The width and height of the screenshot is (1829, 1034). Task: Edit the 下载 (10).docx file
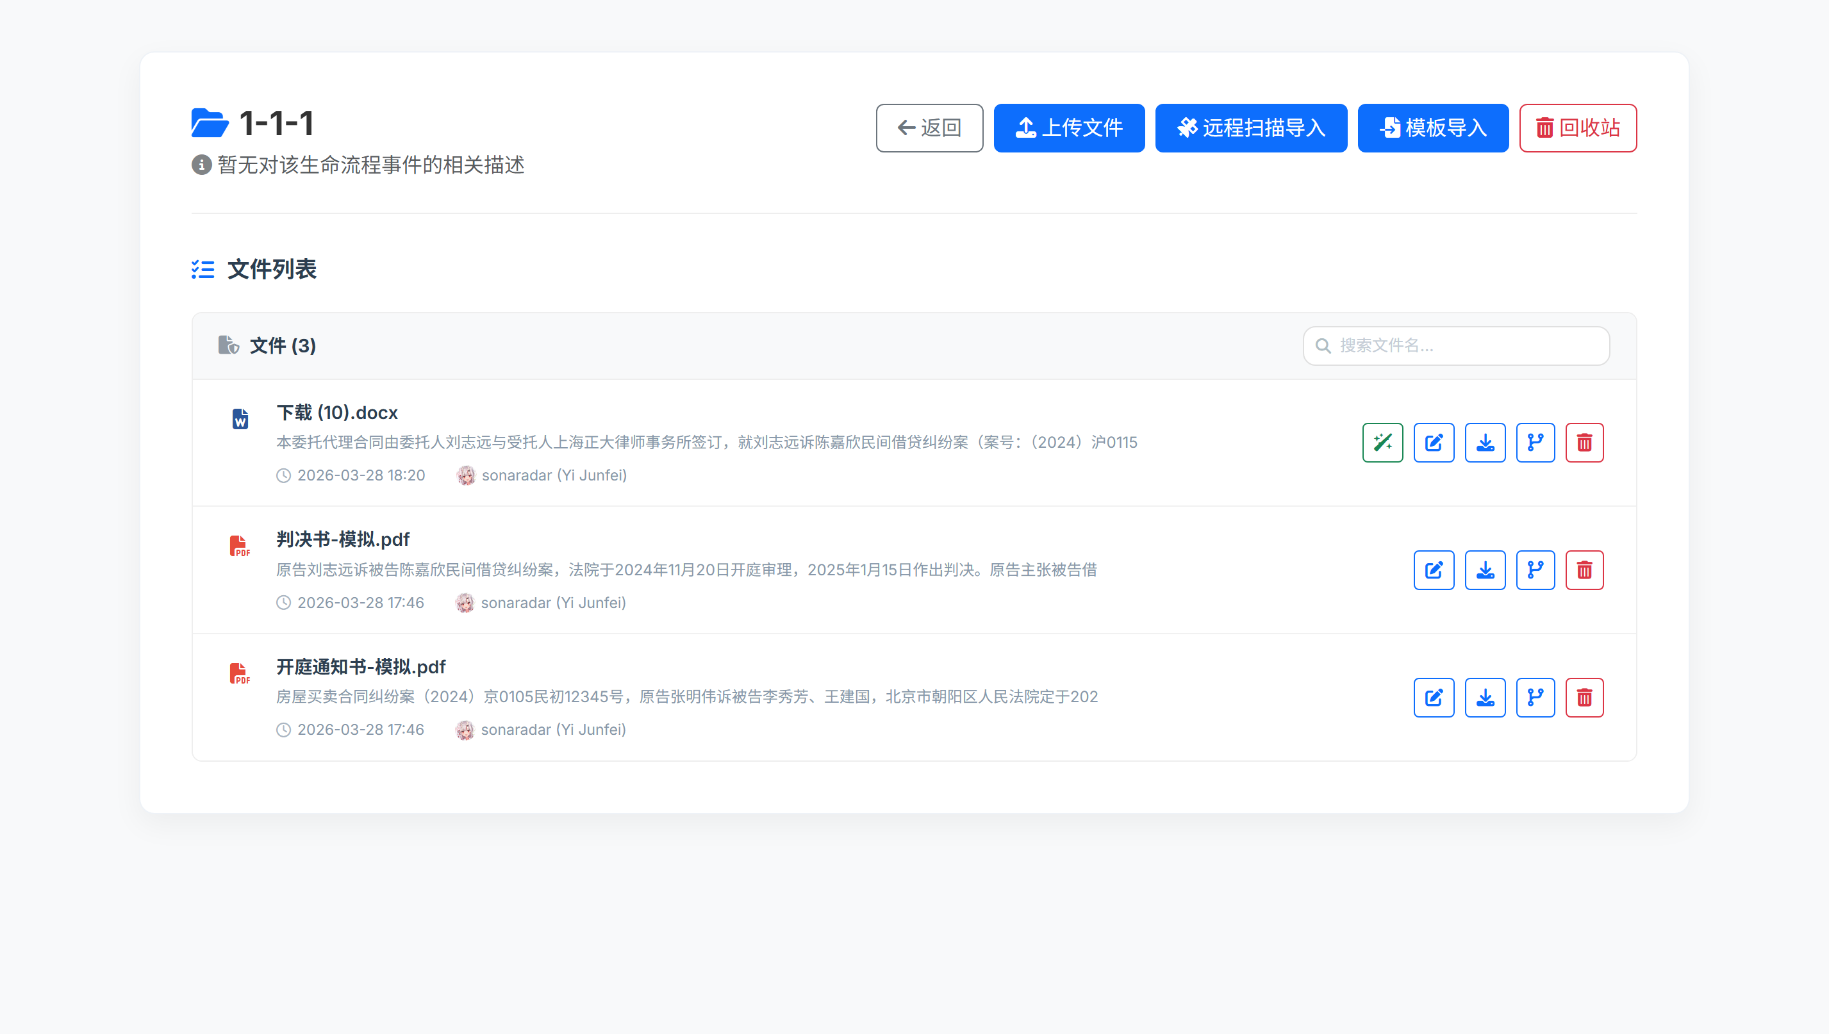(x=1434, y=443)
